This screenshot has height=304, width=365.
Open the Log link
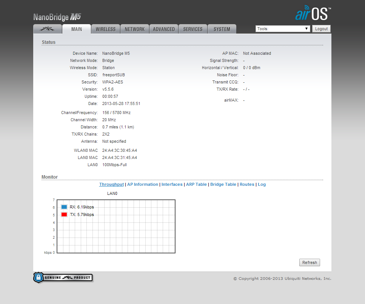pyautogui.click(x=262, y=184)
